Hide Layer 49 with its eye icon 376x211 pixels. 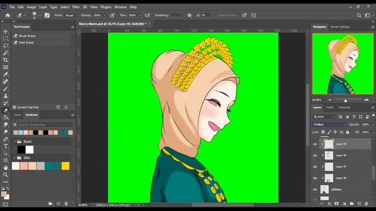315,144
